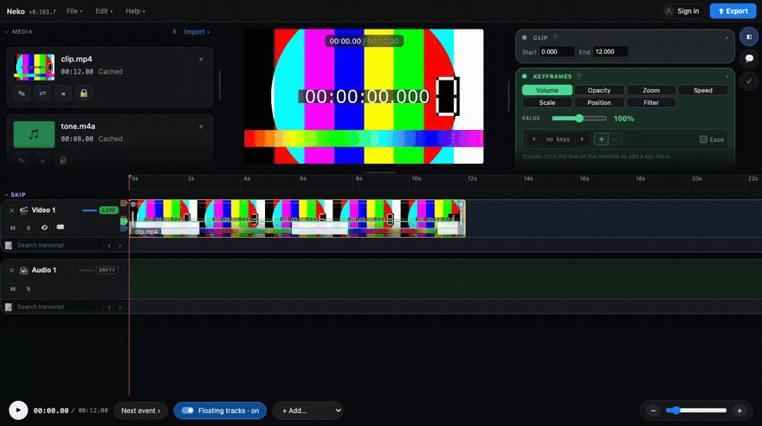Screen dimensions: 762x426
Task: Collapse the MEDIA panel header
Action: (19, 32)
